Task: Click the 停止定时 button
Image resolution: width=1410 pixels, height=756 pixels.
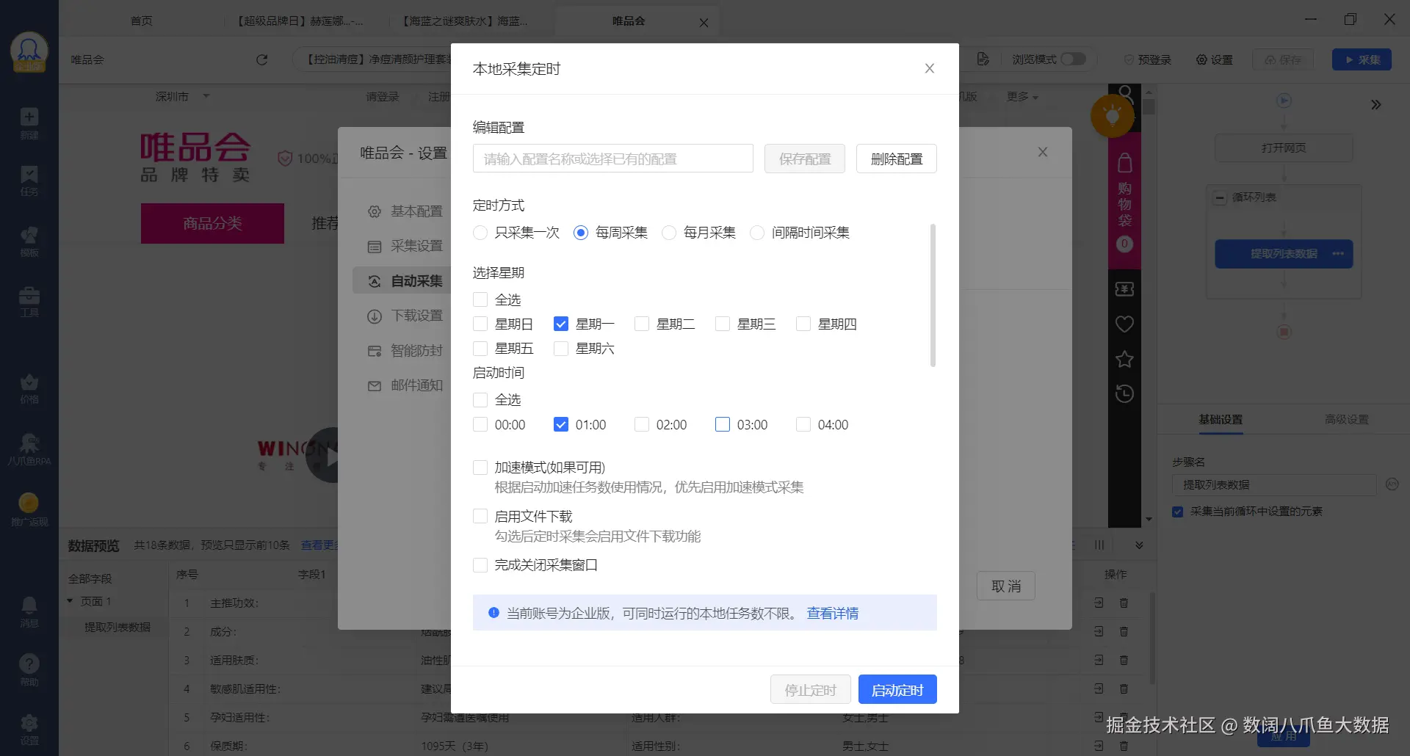Action: pyautogui.click(x=811, y=690)
